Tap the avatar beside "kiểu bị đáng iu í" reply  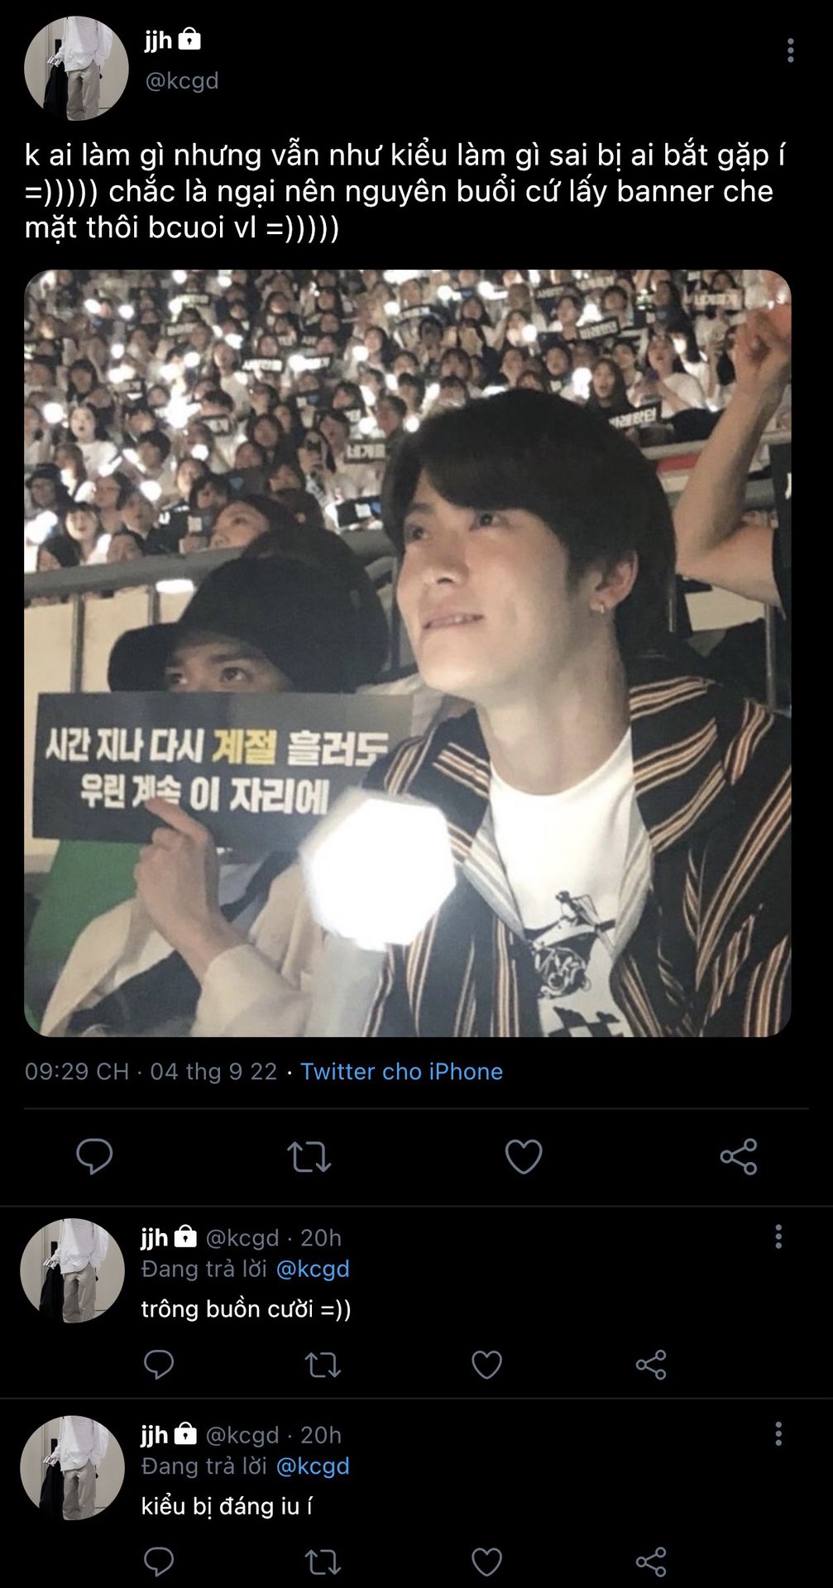[x=72, y=1467]
